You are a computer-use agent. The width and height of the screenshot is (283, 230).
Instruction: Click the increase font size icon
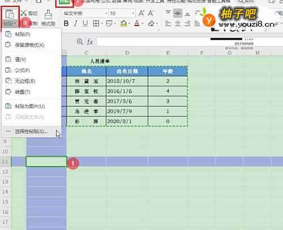coord(141,14)
